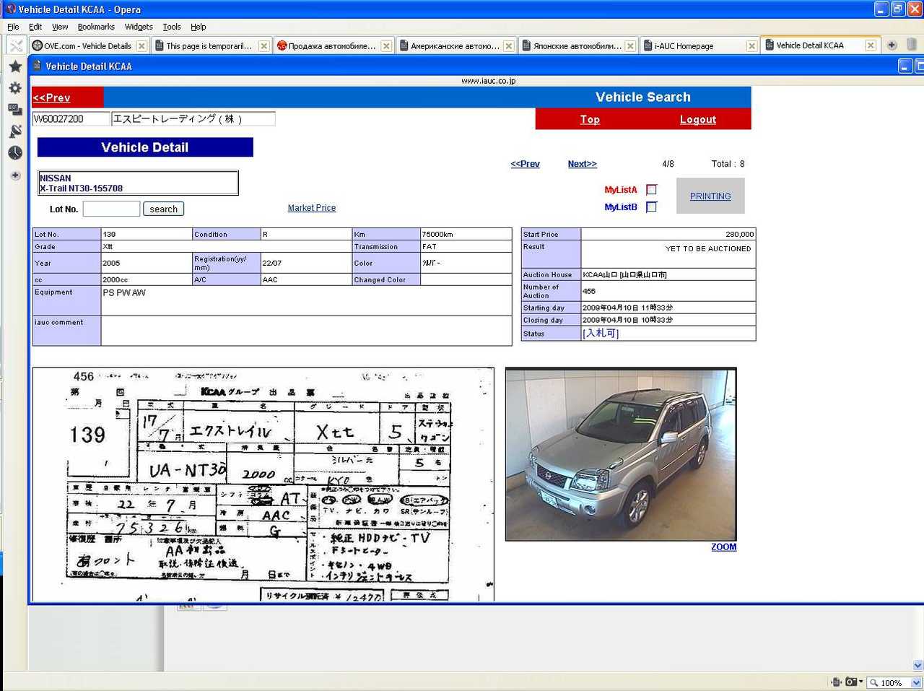Open the Transfers satellite-dish panel in sidebar
The image size is (924, 691).
[x=14, y=131]
